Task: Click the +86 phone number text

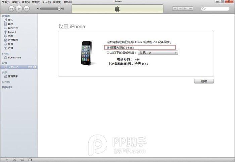Action: tap(137, 59)
